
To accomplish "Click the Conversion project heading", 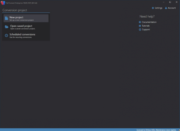I will (x=15, y=10).
